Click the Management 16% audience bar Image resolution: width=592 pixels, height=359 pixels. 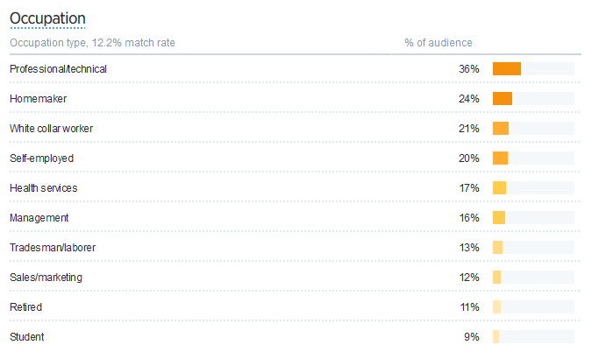pyautogui.click(x=499, y=218)
